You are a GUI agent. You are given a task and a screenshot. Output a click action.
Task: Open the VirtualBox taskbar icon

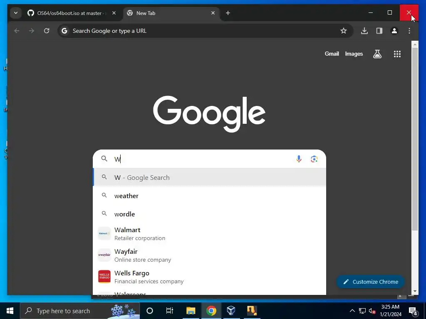click(x=231, y=311)
